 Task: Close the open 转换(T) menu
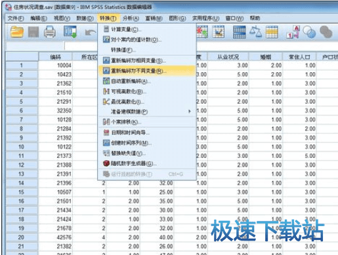[x=108, y=18]
